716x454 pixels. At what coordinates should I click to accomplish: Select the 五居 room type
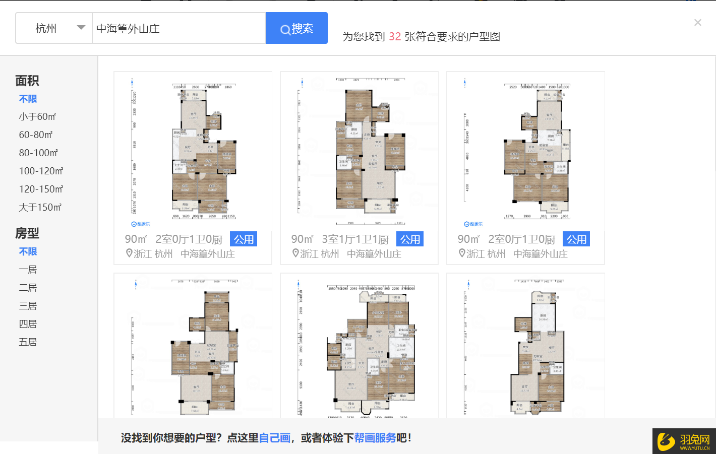28,342
